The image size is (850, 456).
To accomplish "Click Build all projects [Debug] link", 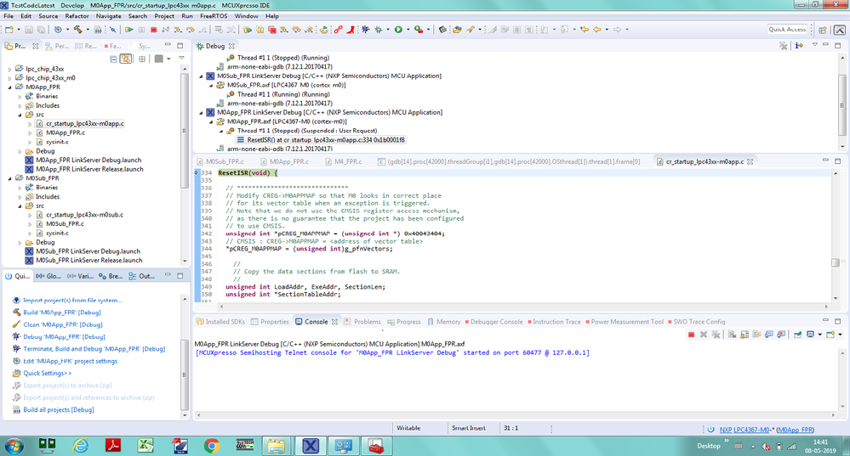I will pyautogui.click(x=59, y=410).
